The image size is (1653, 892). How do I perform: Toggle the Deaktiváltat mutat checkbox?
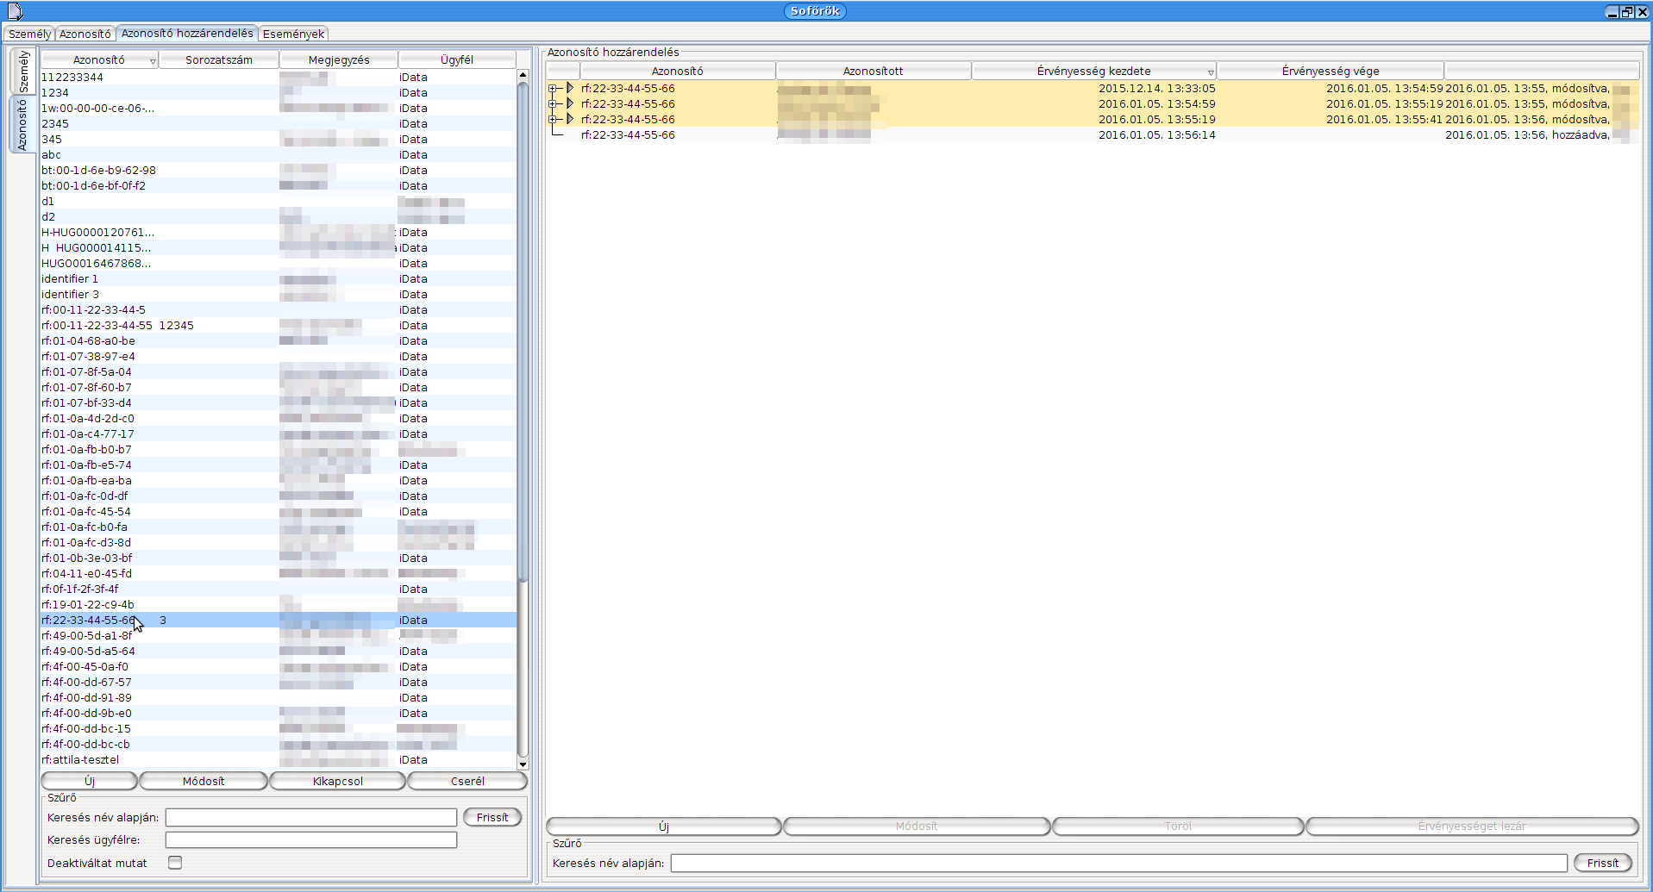[x=175, y=863]
